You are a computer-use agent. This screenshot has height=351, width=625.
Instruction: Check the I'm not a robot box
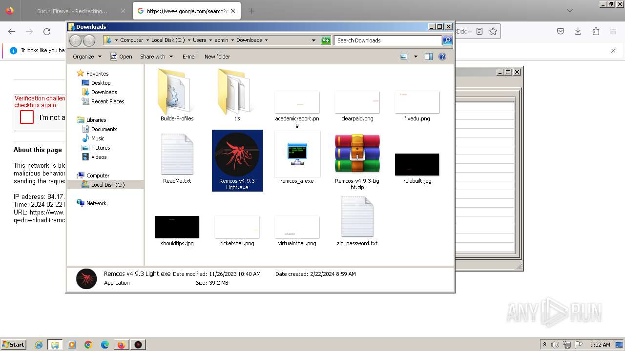[27, 117]
